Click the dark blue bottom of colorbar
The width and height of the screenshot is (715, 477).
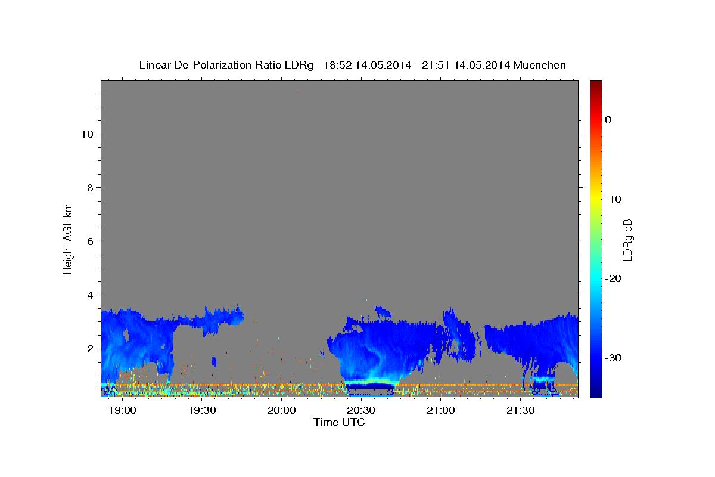(x=596, y=391)
